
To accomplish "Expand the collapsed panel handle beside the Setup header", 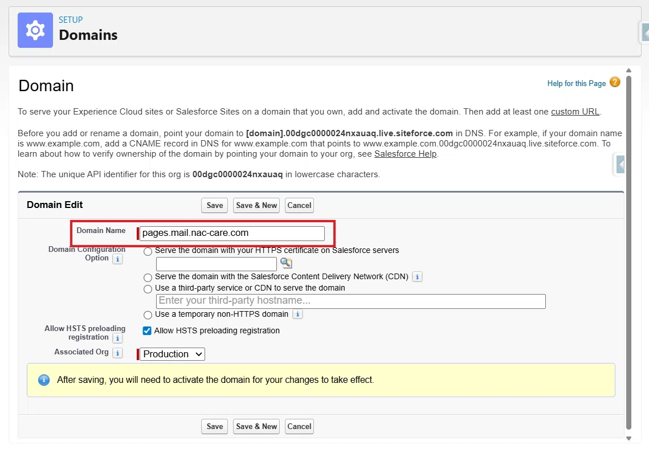I will coord(645,32).
